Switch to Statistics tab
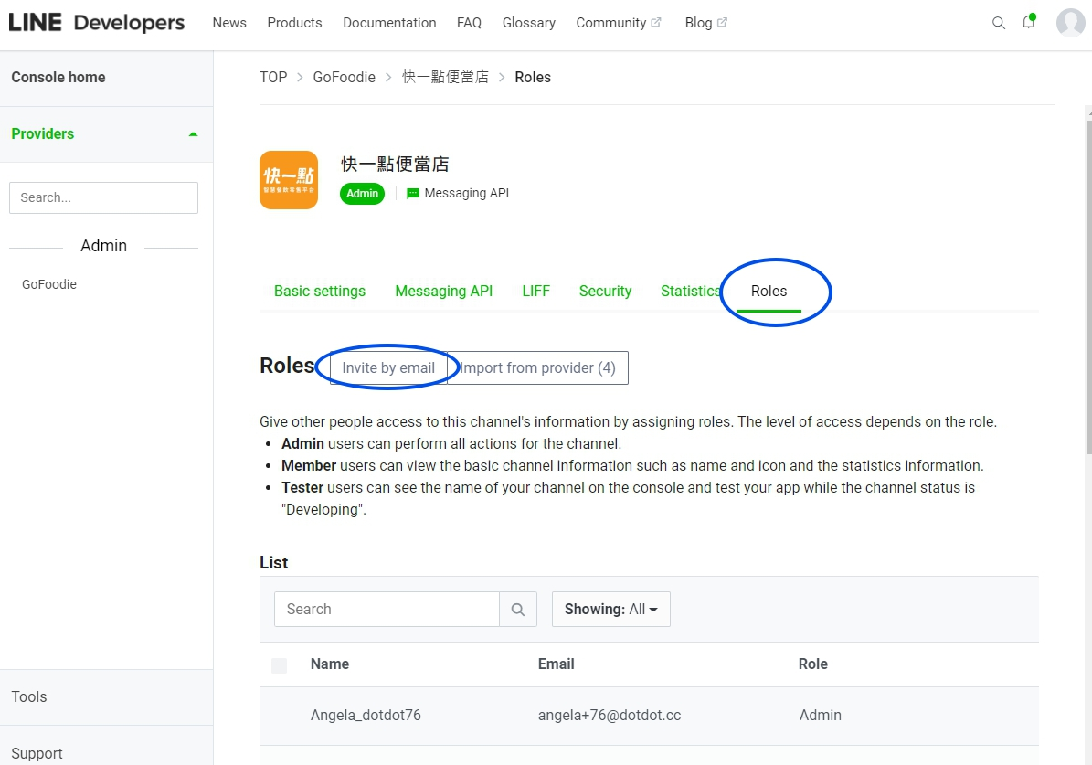1092x765 pixels. [x=690, y=292]
